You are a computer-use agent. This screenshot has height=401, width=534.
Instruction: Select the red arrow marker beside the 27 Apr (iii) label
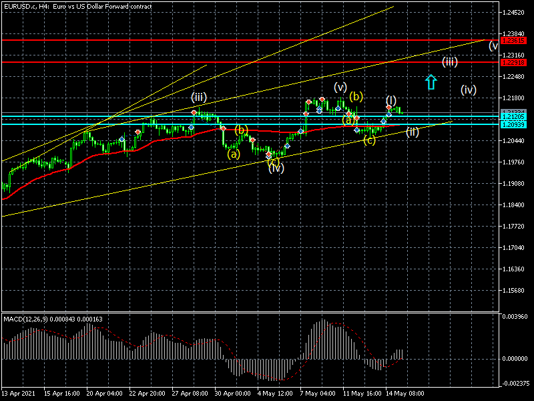pyautogui.click(x=193, y=112)
